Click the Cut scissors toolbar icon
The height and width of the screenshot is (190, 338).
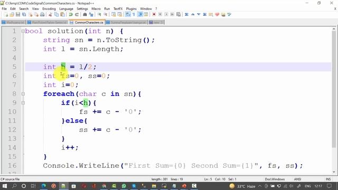pos(50,14)
